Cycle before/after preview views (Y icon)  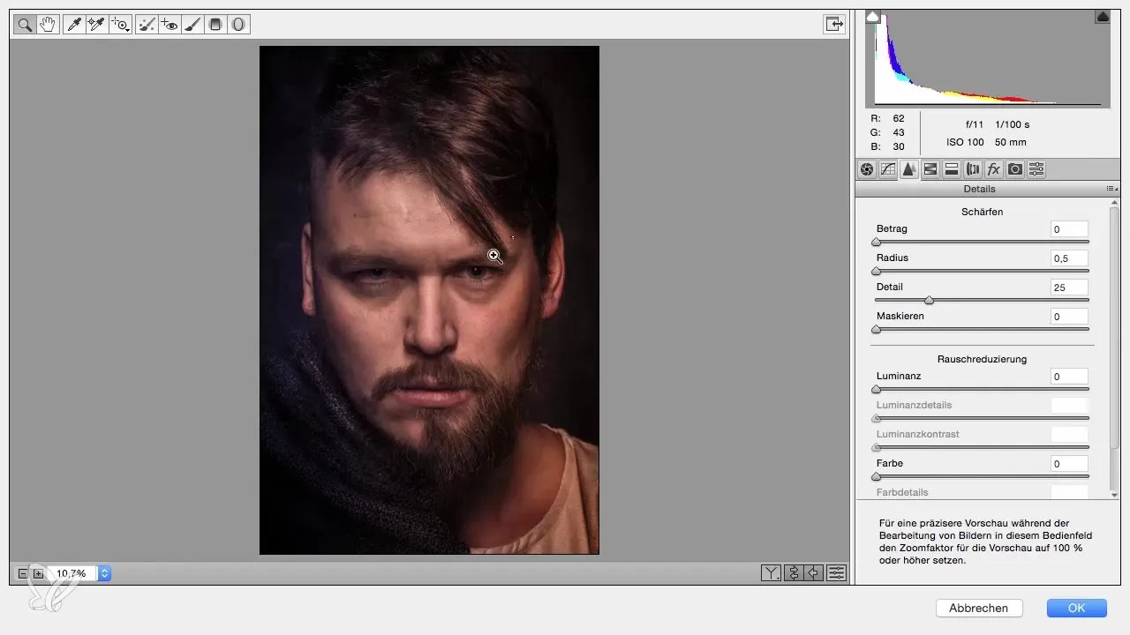click(772, 573)
